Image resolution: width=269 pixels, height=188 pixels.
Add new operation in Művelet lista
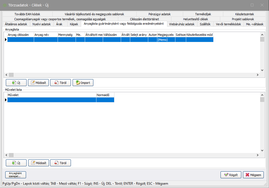(x=16, y=163)
